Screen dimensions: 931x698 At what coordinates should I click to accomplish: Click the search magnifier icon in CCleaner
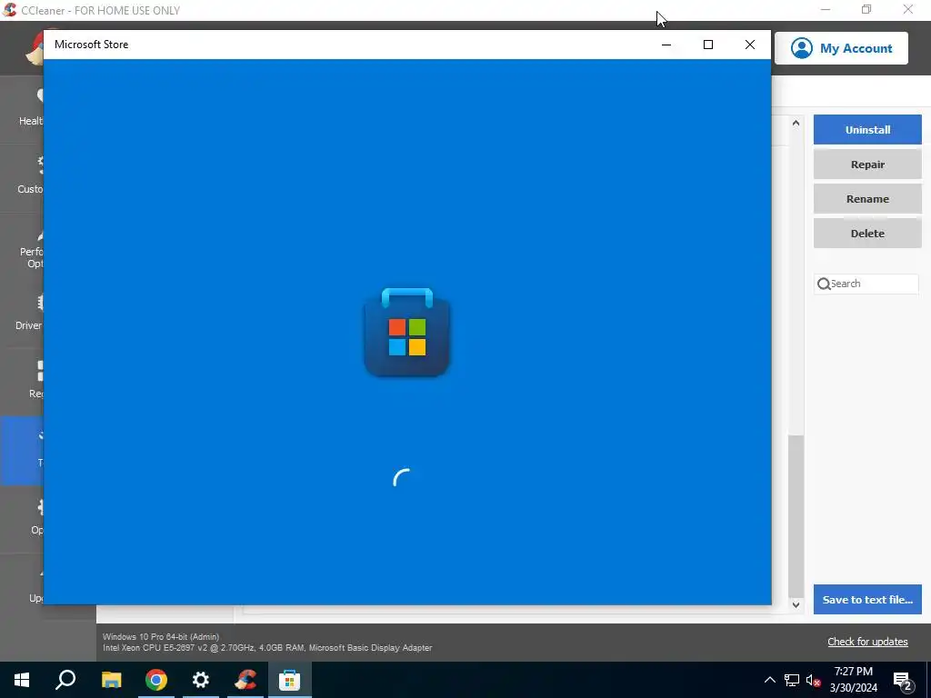(824, 284)
